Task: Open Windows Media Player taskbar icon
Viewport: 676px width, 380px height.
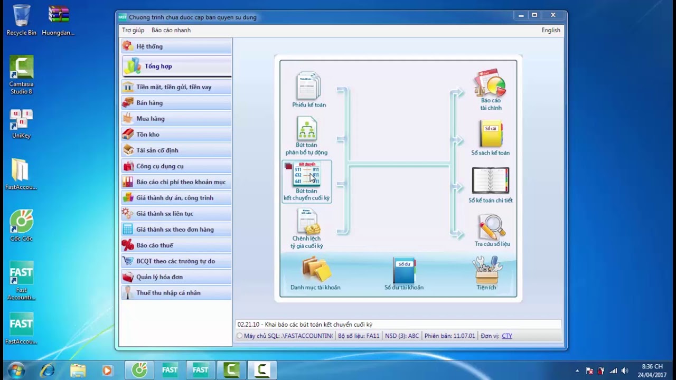Action: click(107, 370)
